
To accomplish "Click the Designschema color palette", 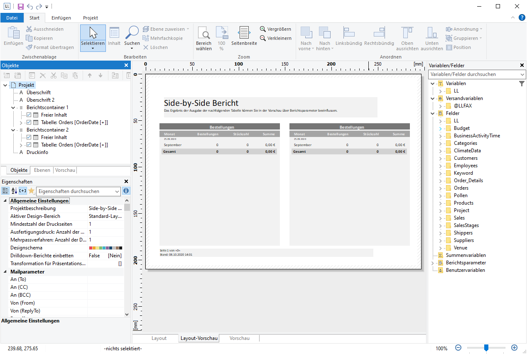I will [x=105, y=248].
